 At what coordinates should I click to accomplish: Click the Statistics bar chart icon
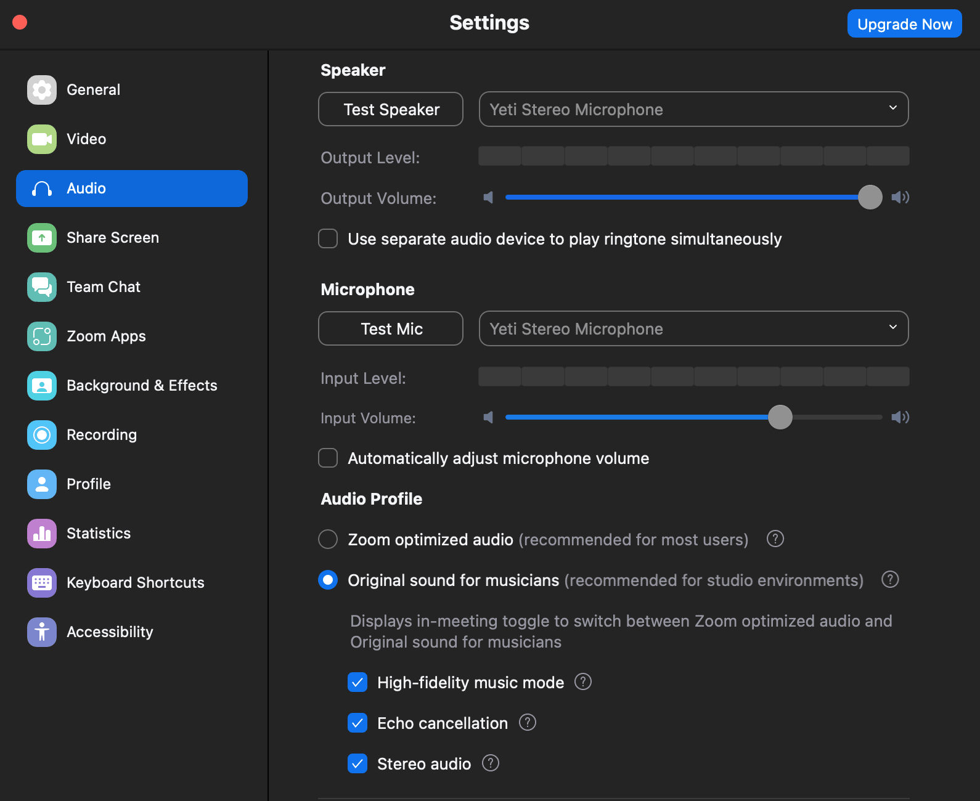coord(42,534)
